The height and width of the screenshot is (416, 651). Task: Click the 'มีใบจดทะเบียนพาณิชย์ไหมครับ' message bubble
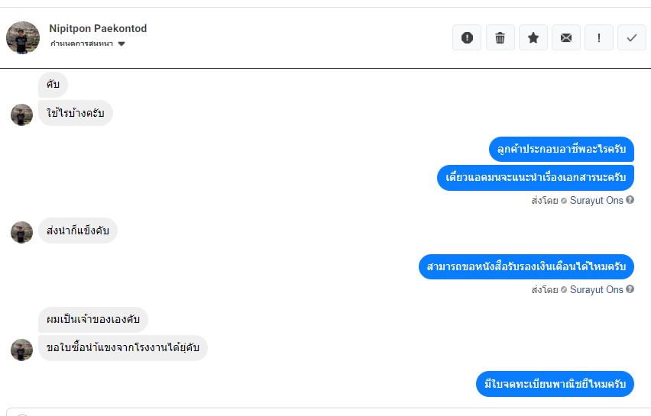tap(555, 384)
